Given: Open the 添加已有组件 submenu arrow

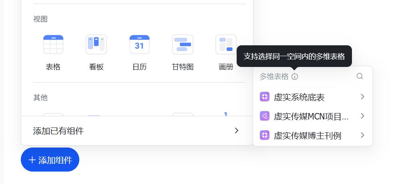Looking at the screenshot, I should [x=237, y=131].
